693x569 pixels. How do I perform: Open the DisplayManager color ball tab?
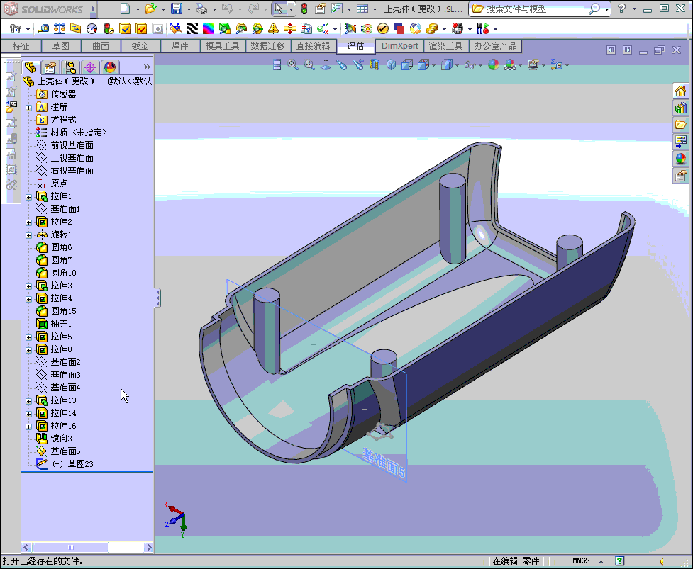coord(110,67)
